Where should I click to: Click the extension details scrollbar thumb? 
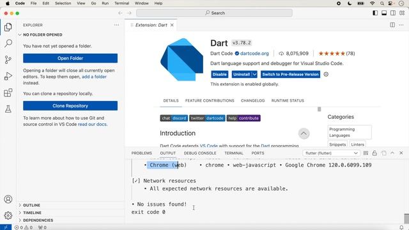pos(320,109)
